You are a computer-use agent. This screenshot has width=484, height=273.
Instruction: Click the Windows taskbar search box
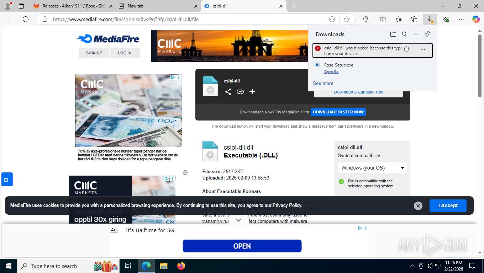[x=69, y=266]
